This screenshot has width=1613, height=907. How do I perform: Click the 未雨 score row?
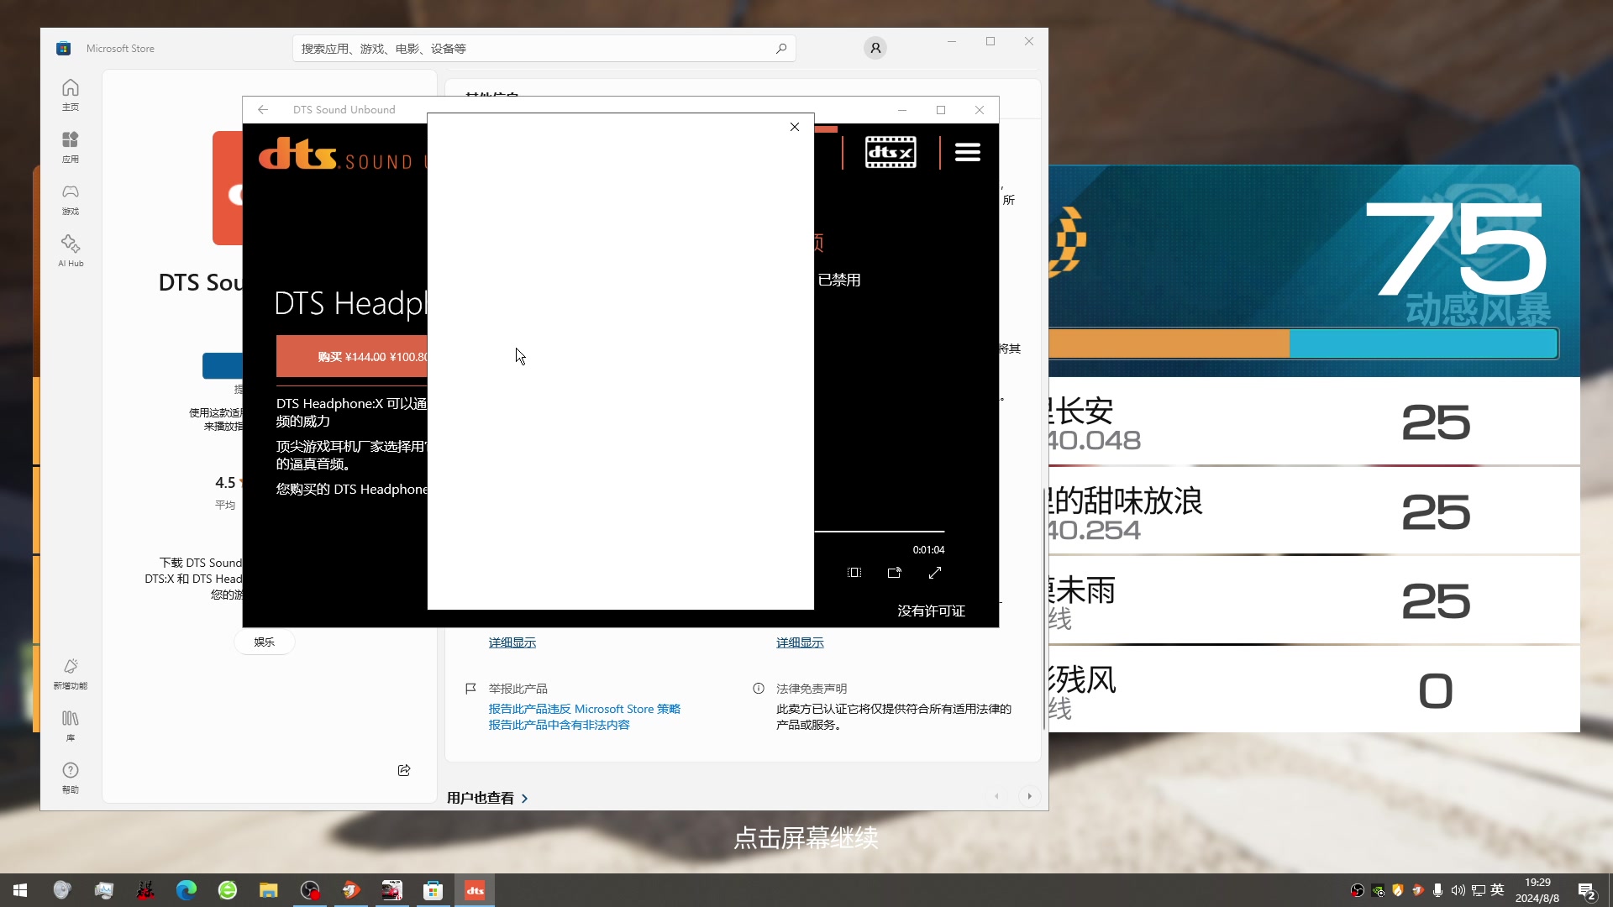coord(1315,600)
